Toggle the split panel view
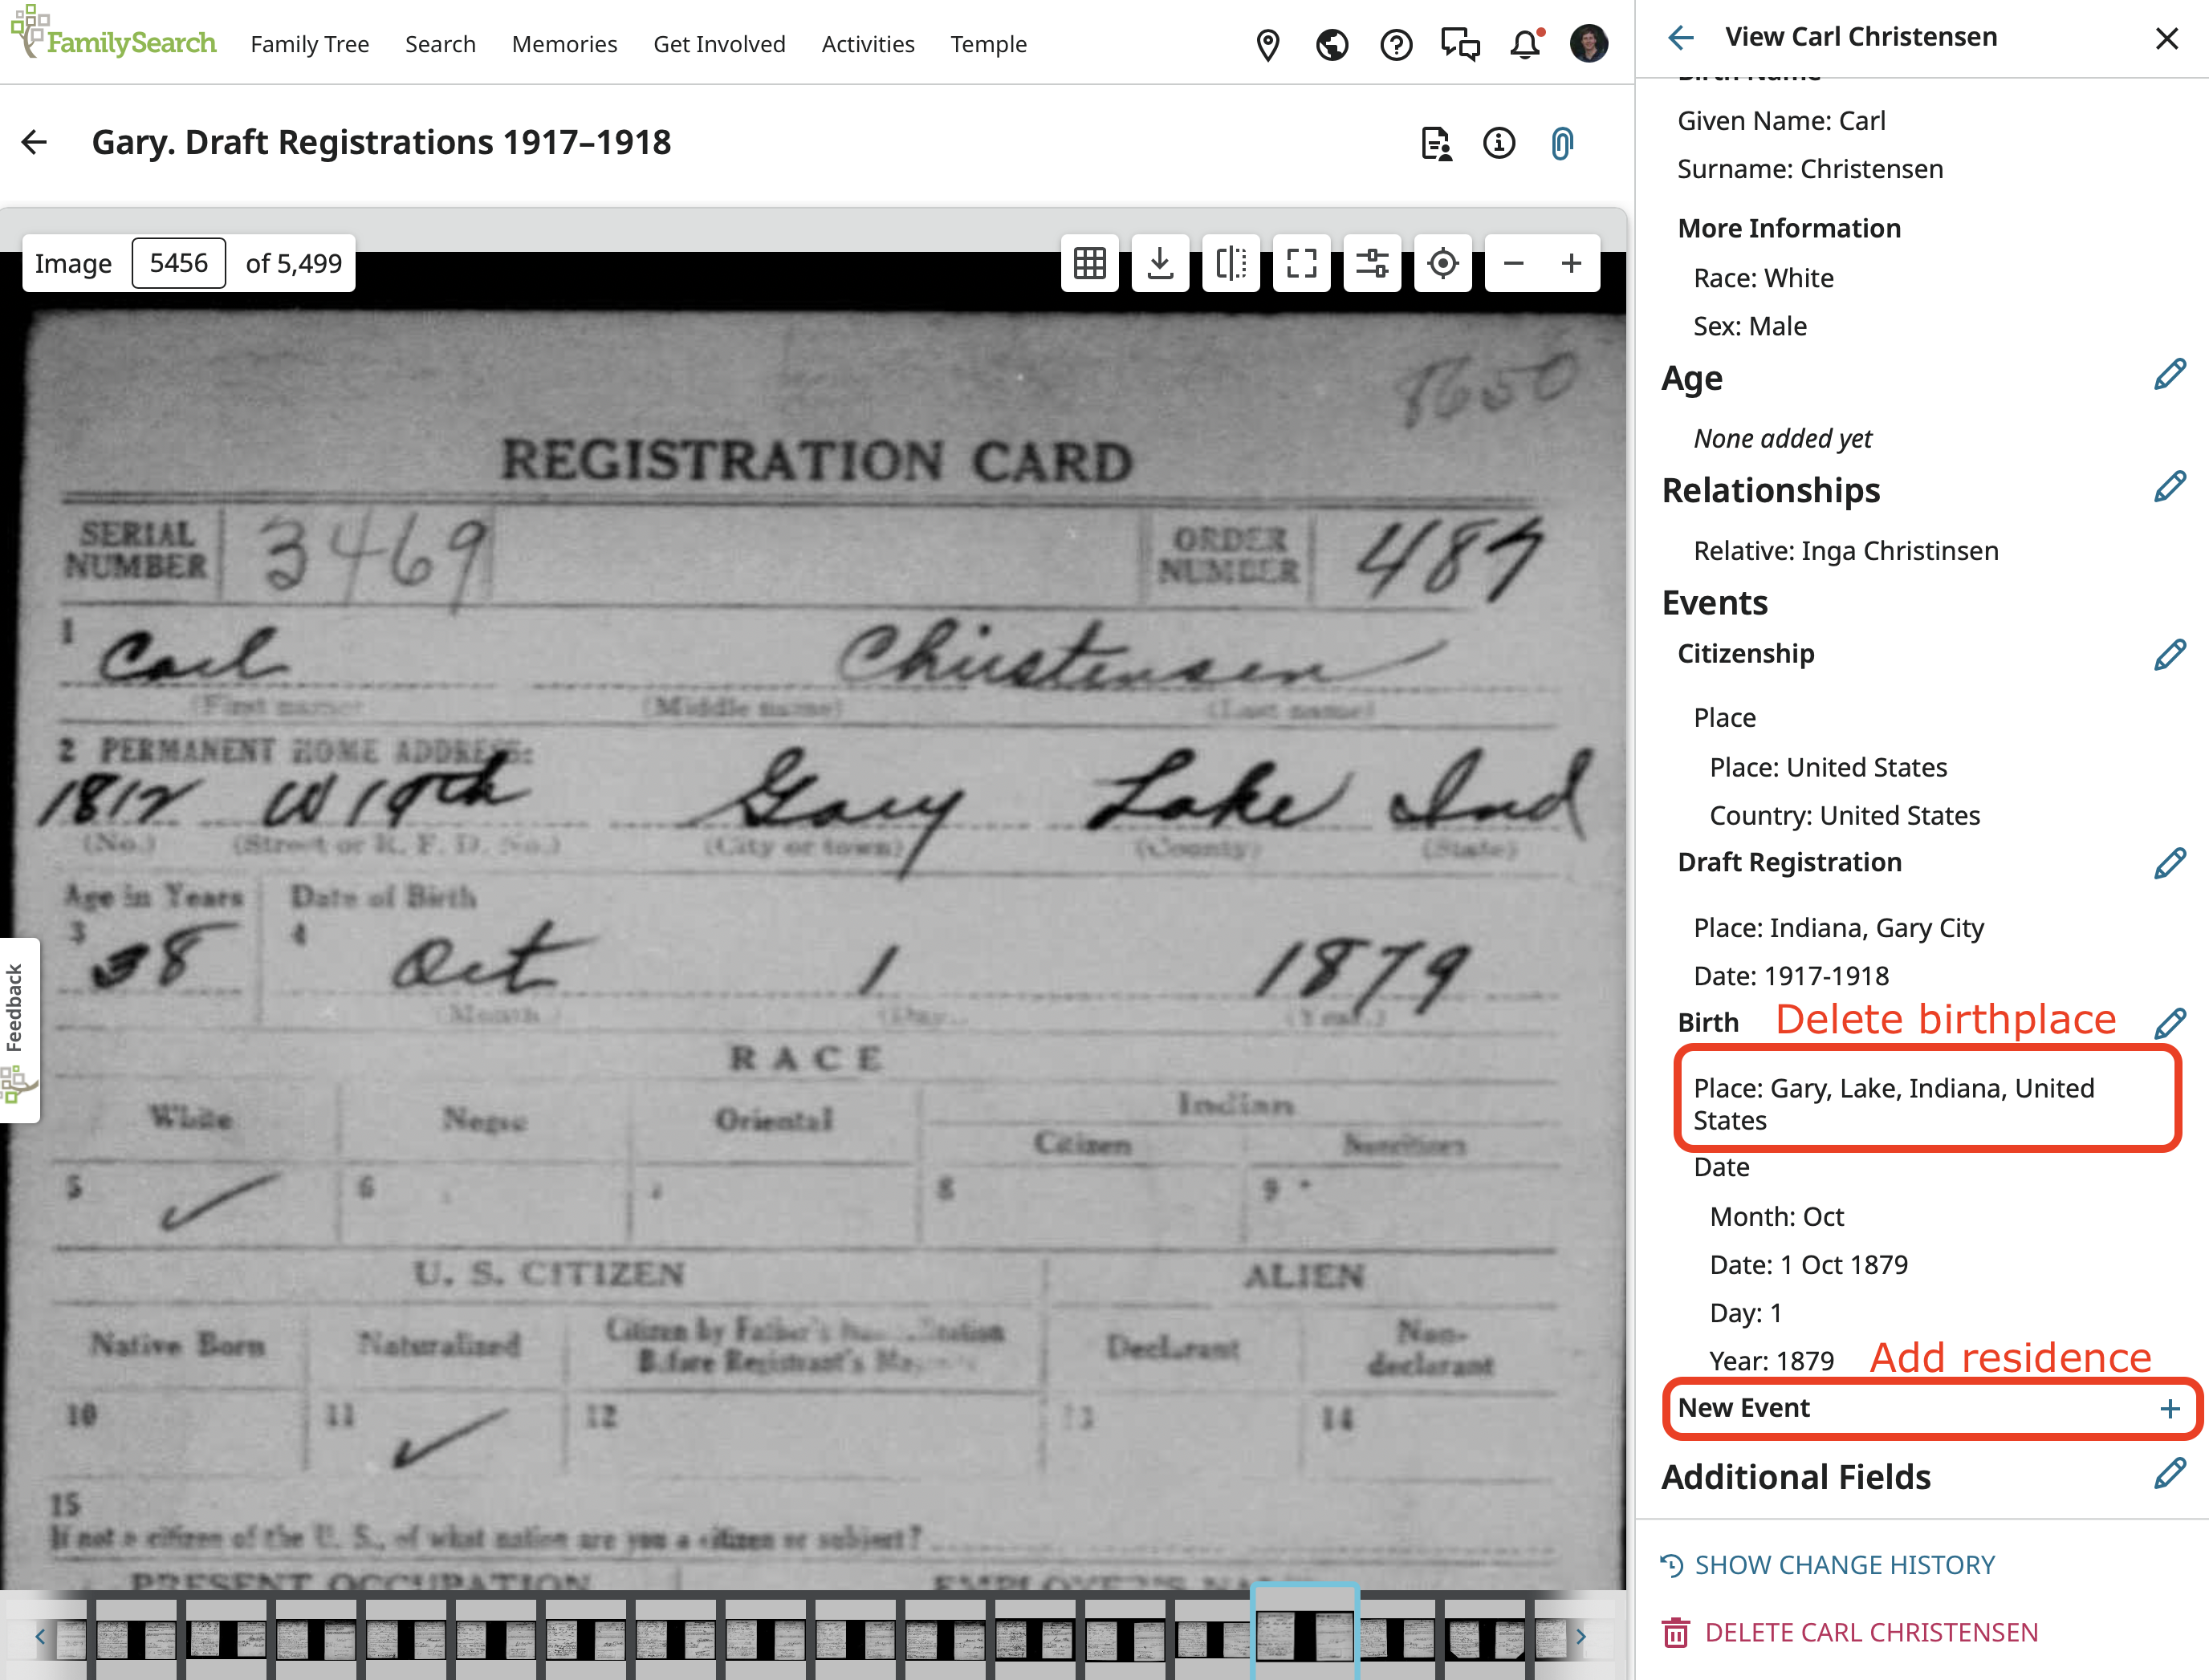The height and width of the screenshot is (1680, 2209). coord(1231,263)
